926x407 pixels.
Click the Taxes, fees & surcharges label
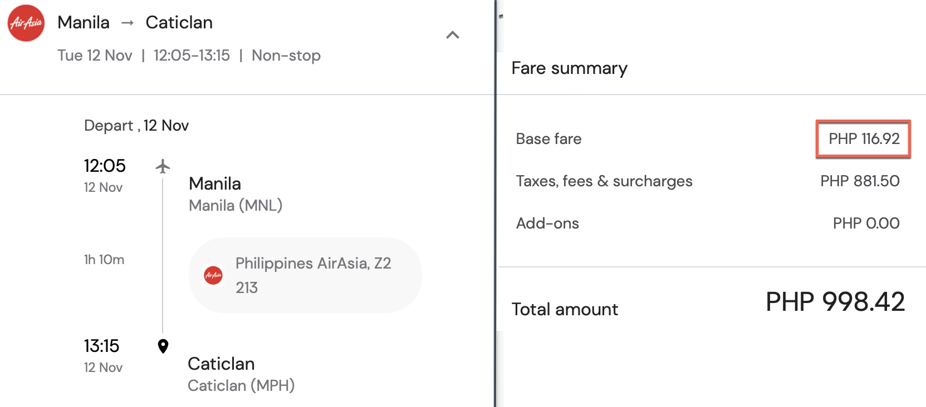604,181
